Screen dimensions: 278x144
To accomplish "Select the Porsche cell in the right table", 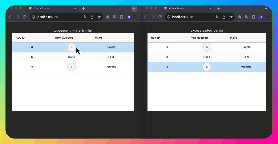I will [246, 67].
